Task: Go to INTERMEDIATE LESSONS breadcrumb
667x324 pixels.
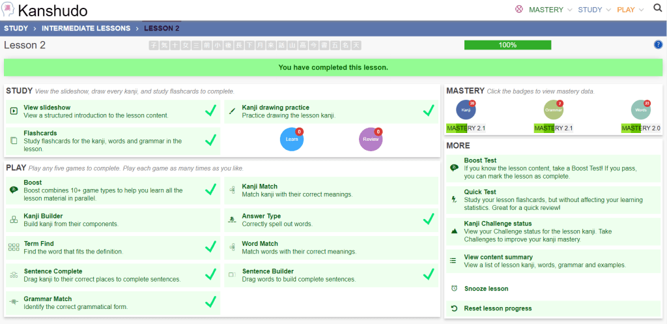Action: click(x=85, y=29)
